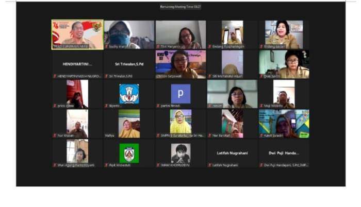
Task: Click muted mic icon on Hendiyartiningsih tile
Action: click(54, 76)
